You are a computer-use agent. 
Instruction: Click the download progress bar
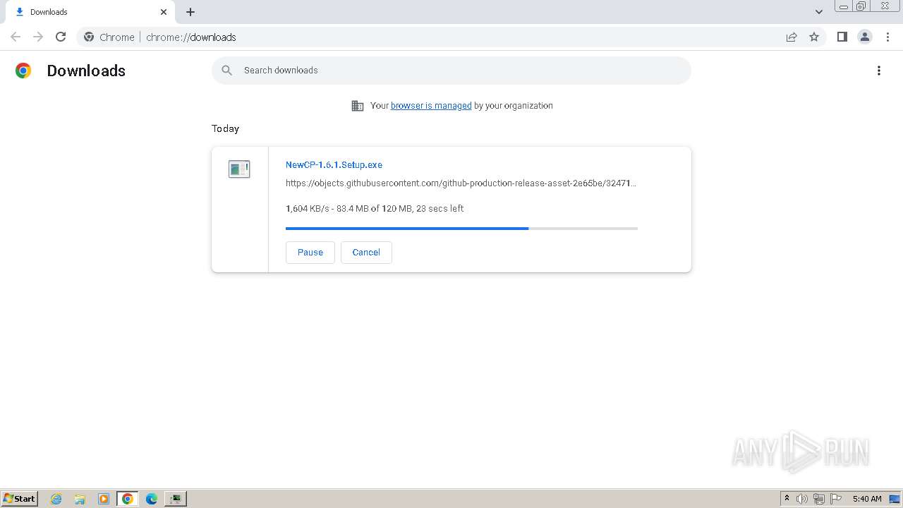(461, 229)
